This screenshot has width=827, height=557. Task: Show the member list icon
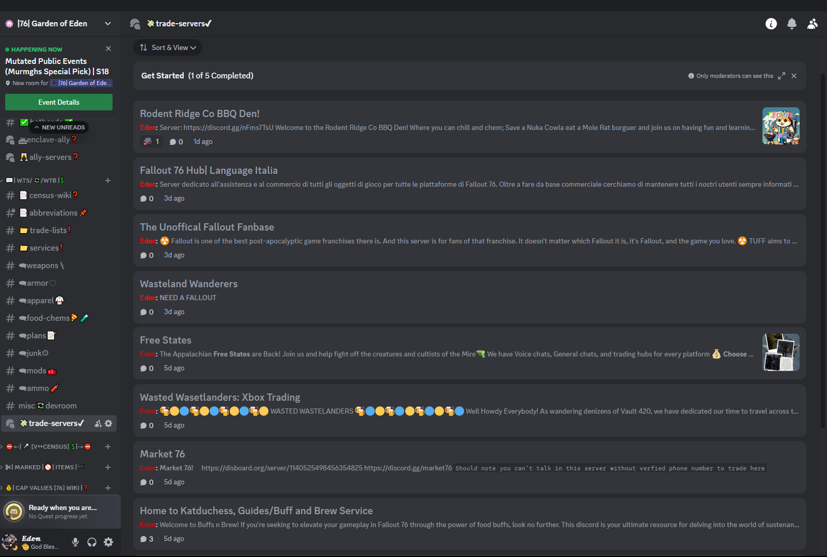(x=812, y=24)
